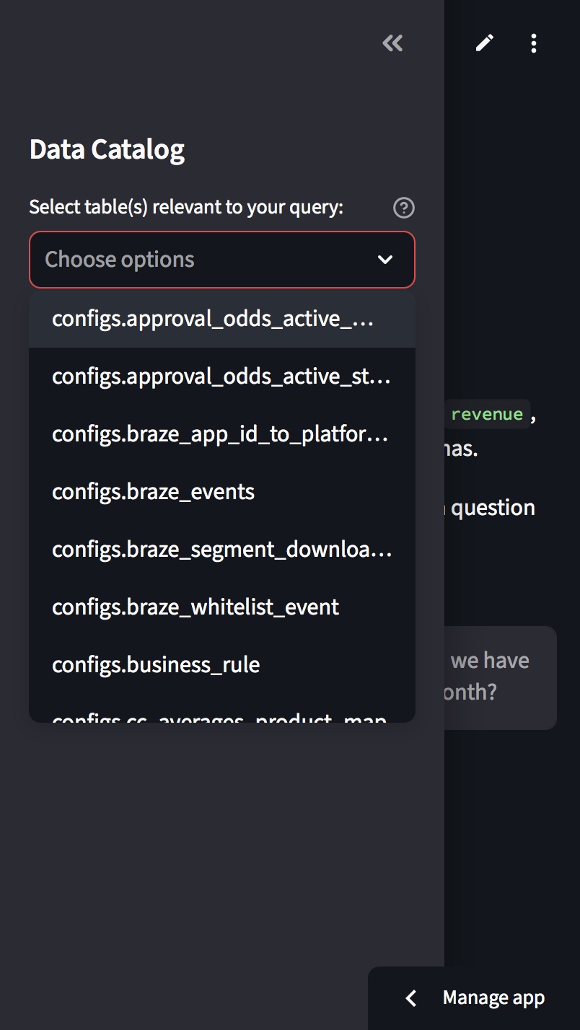Click the back chevron beside Manage app
The height and width of the screenshot is (1030, 580).
410,998
